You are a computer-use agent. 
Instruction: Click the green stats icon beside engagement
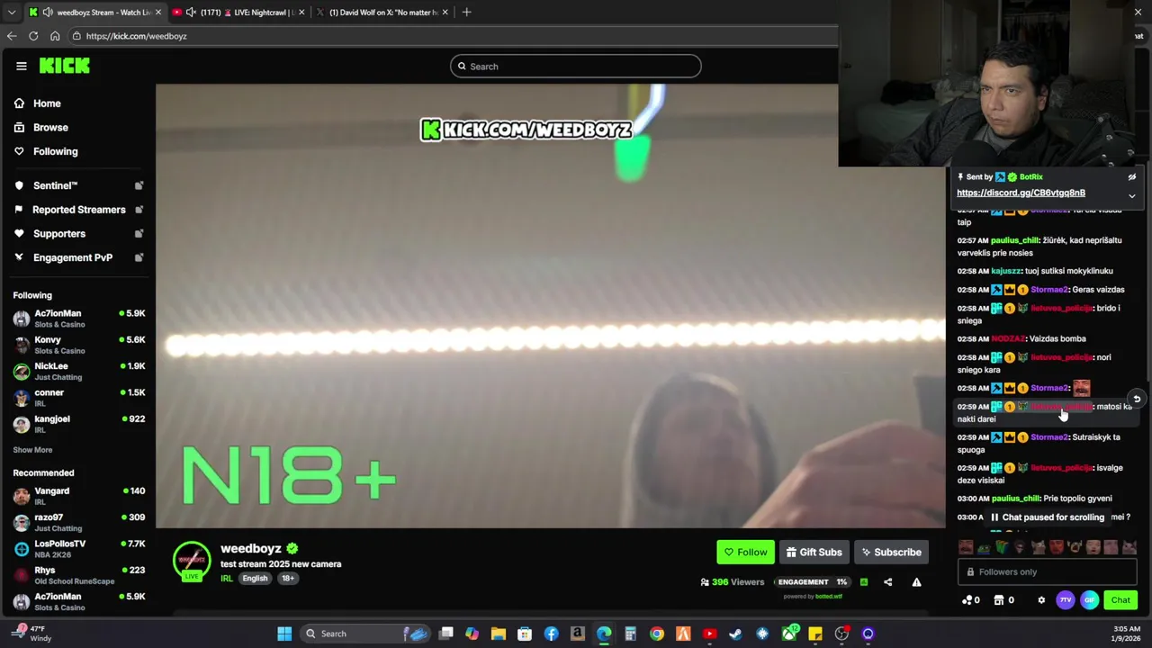864,582
